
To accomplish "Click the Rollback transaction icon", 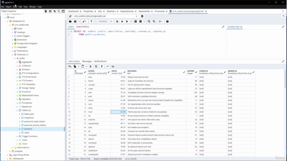I will coord(154,21).
